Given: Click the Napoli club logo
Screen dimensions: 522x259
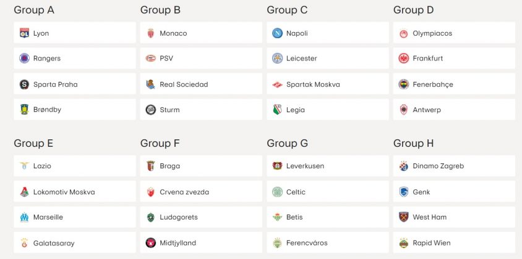Looking at the screenshot, I should point(278,33).
